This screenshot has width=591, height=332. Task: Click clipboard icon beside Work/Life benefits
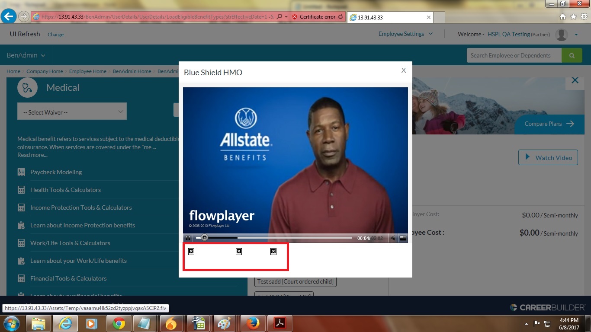21,261
